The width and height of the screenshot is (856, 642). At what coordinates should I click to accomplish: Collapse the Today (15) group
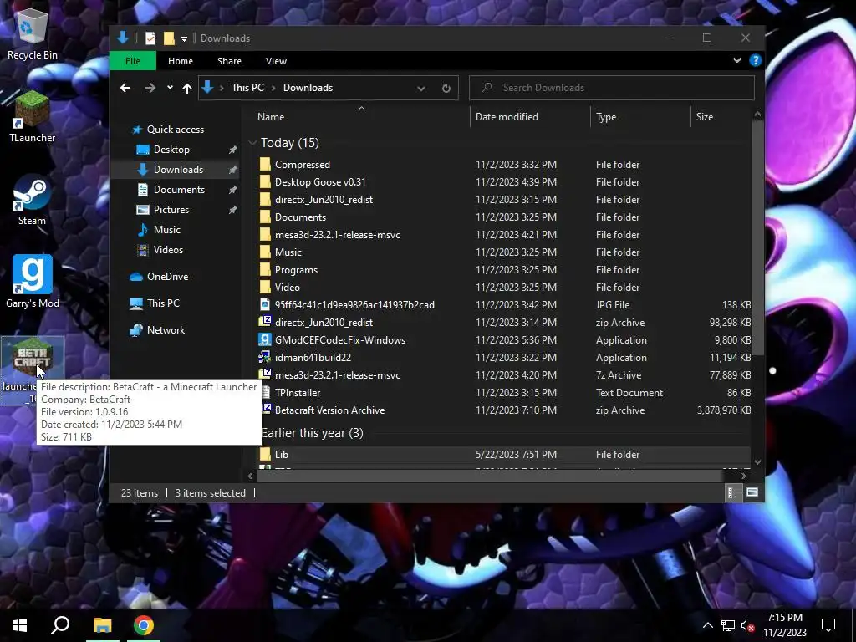click(252, 143)
